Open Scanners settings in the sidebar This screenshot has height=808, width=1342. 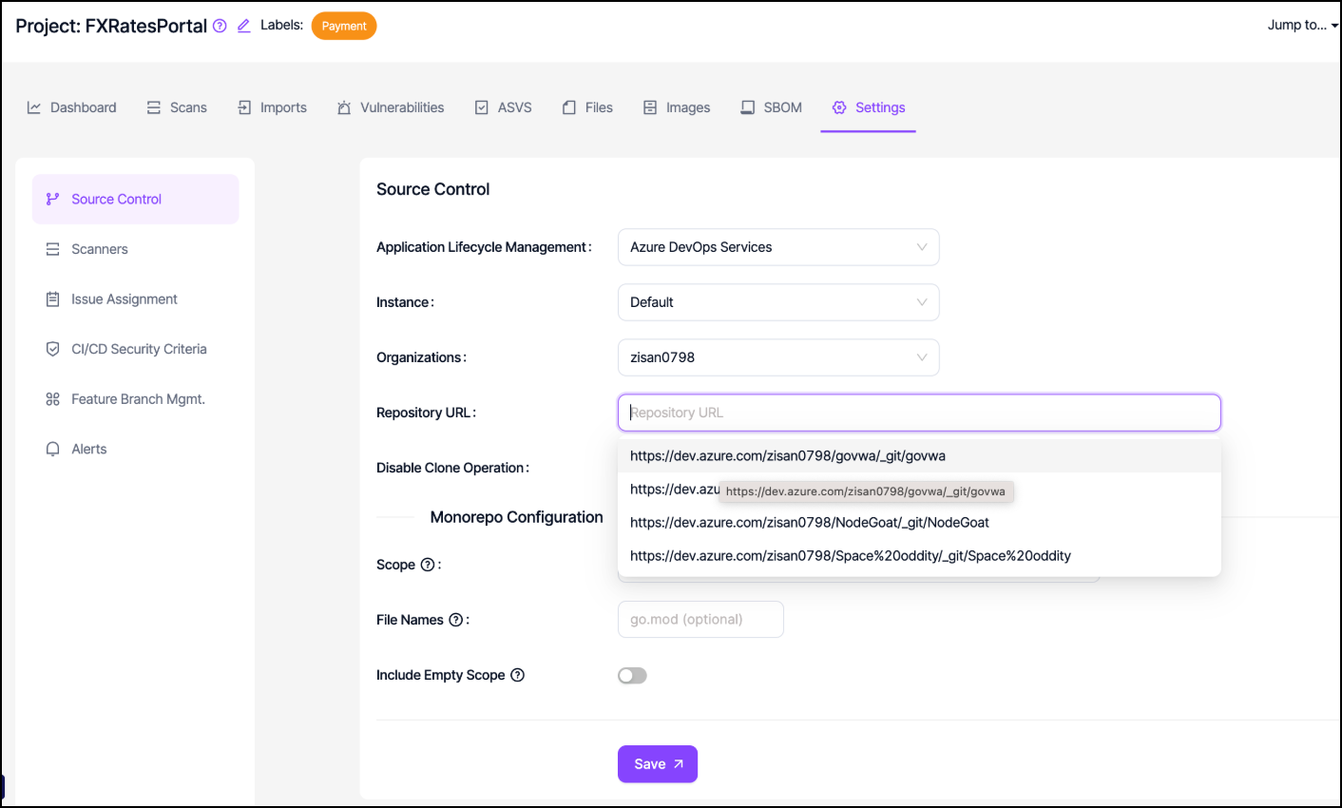(x=99, y=249)
